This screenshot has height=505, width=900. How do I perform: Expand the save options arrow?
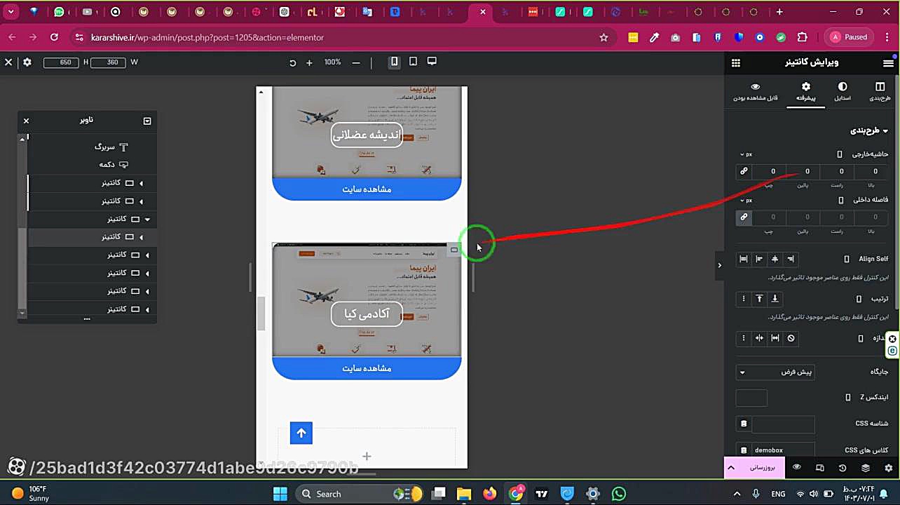[731, 467]
